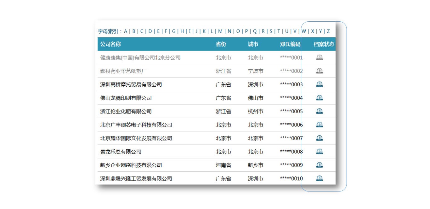Filter companies by letter K
The width and height of the screenshot is (430, 209).
(x=204, y=31)
